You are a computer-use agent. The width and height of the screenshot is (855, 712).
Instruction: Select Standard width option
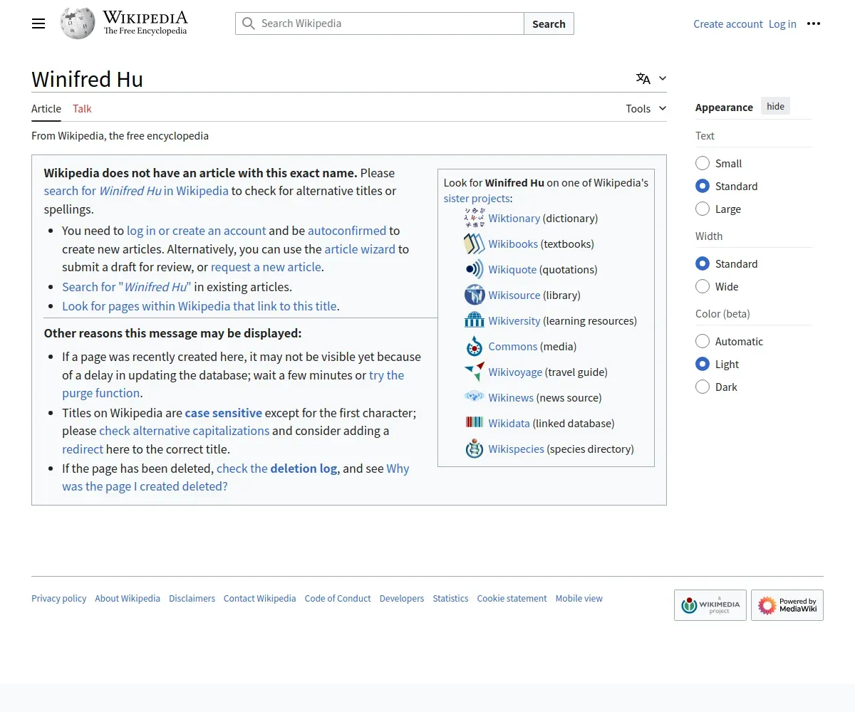point(703,263)
